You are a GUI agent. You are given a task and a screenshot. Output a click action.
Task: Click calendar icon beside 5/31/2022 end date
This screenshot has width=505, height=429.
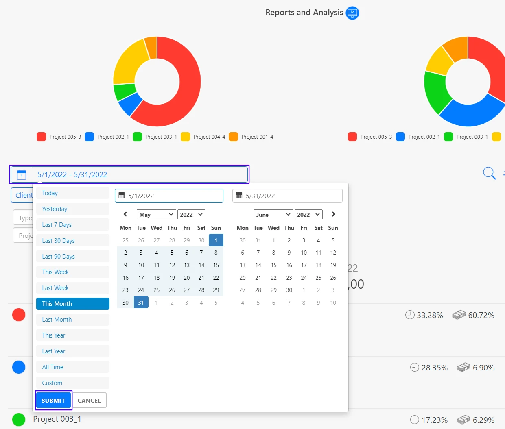tap(239, 196)
